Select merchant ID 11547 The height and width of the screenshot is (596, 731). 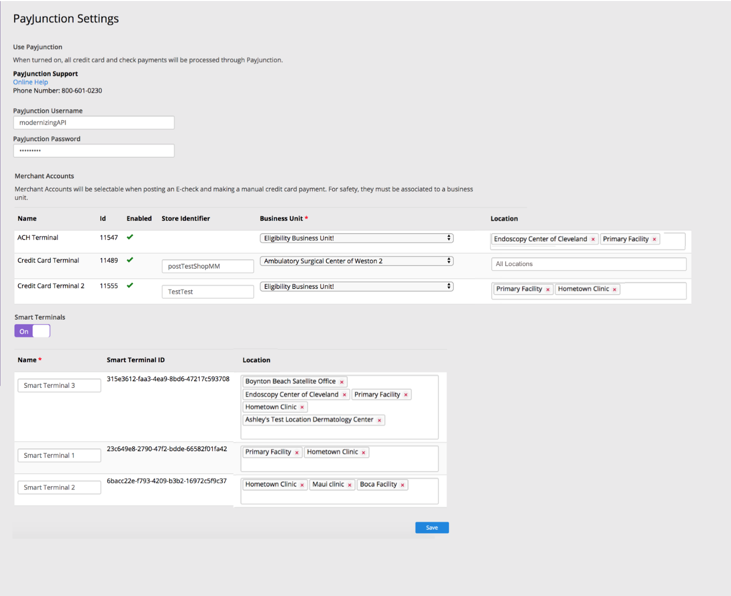(x=109, y=237)
